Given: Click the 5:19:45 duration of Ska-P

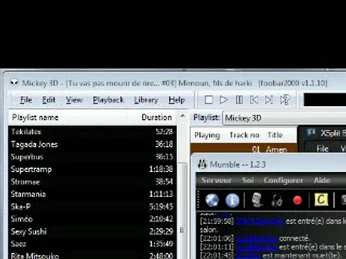Looking at the screenshot, I should [x=161, y=206].
